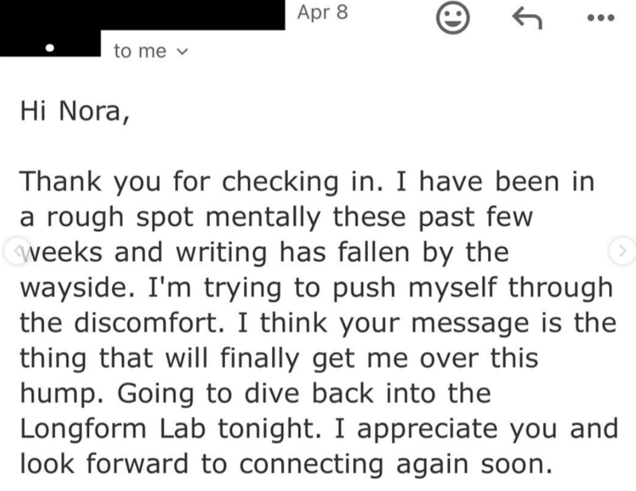Screen dimensions: 636x491
Task: Reply using the curved arrow icon
Action: point(527,18)
